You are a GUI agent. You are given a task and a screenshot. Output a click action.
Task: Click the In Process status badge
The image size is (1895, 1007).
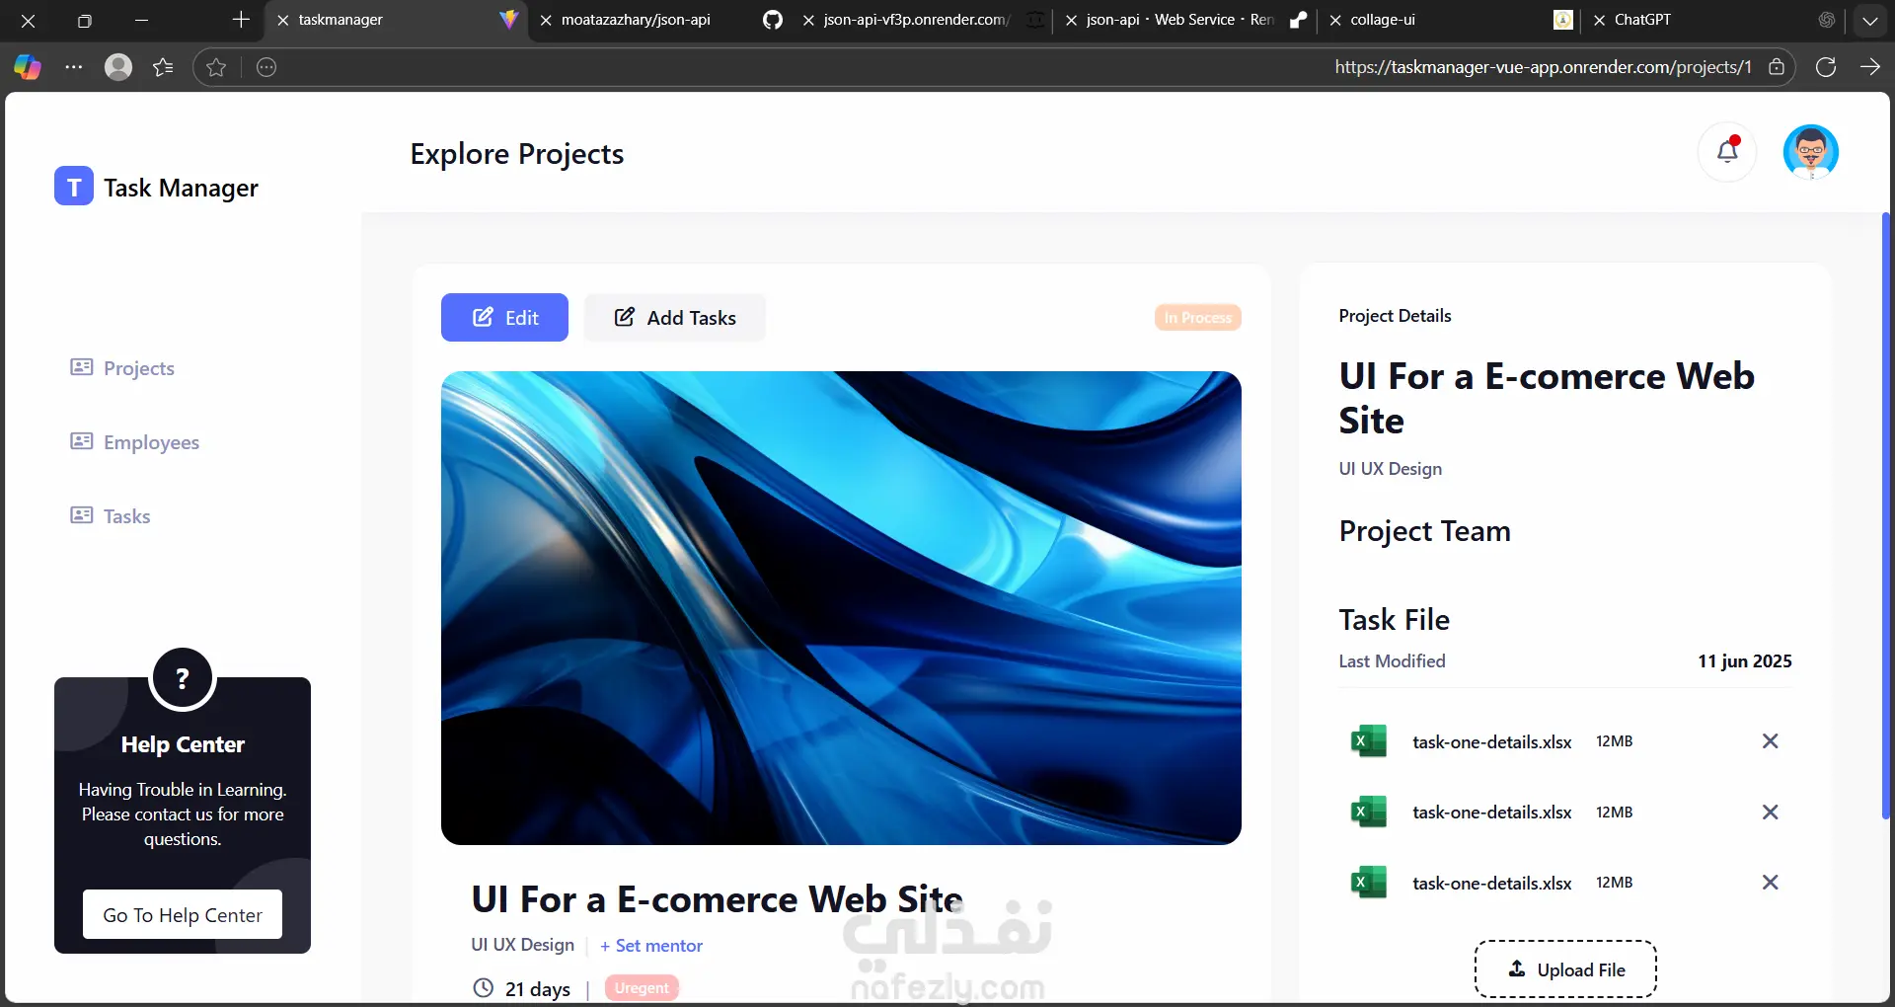point(1198,318)
